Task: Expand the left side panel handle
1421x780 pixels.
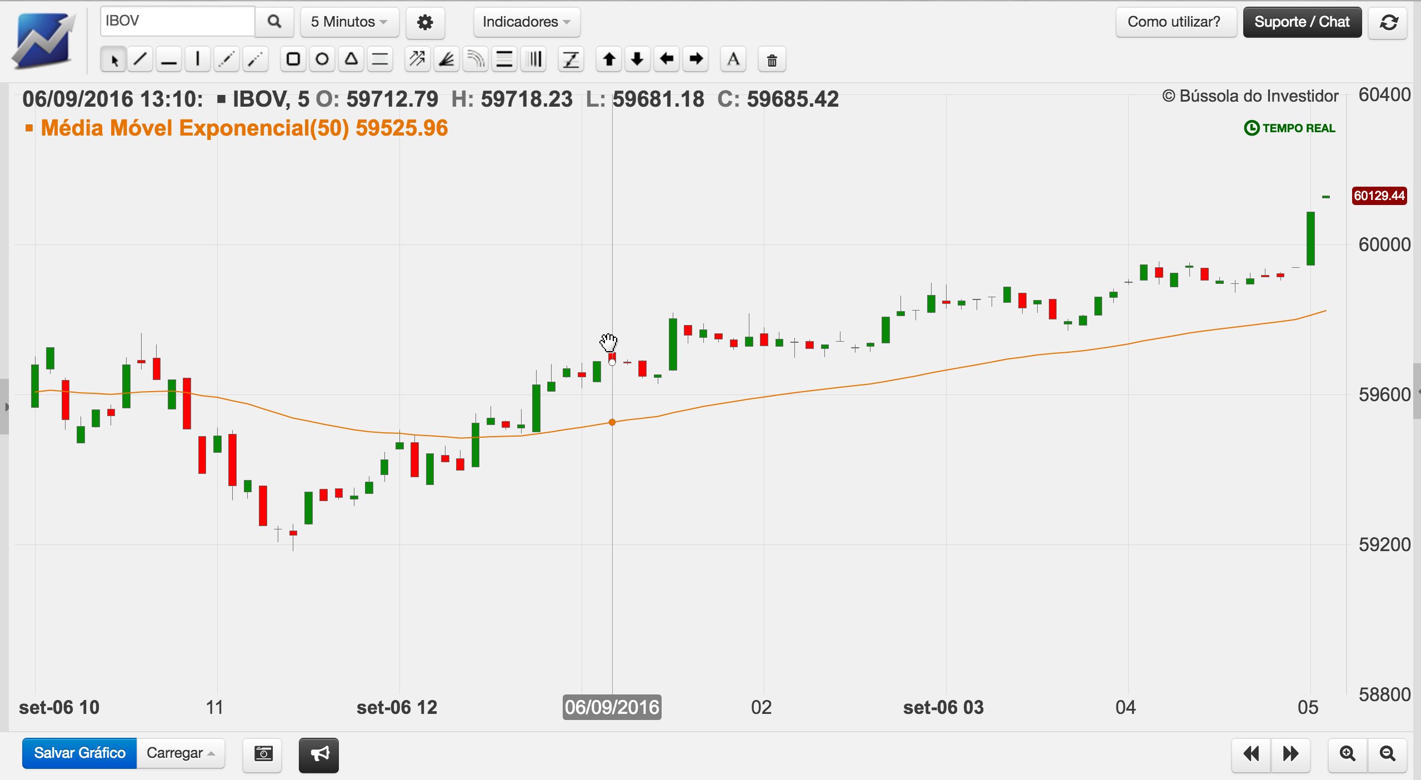Action: coord(5,407)
